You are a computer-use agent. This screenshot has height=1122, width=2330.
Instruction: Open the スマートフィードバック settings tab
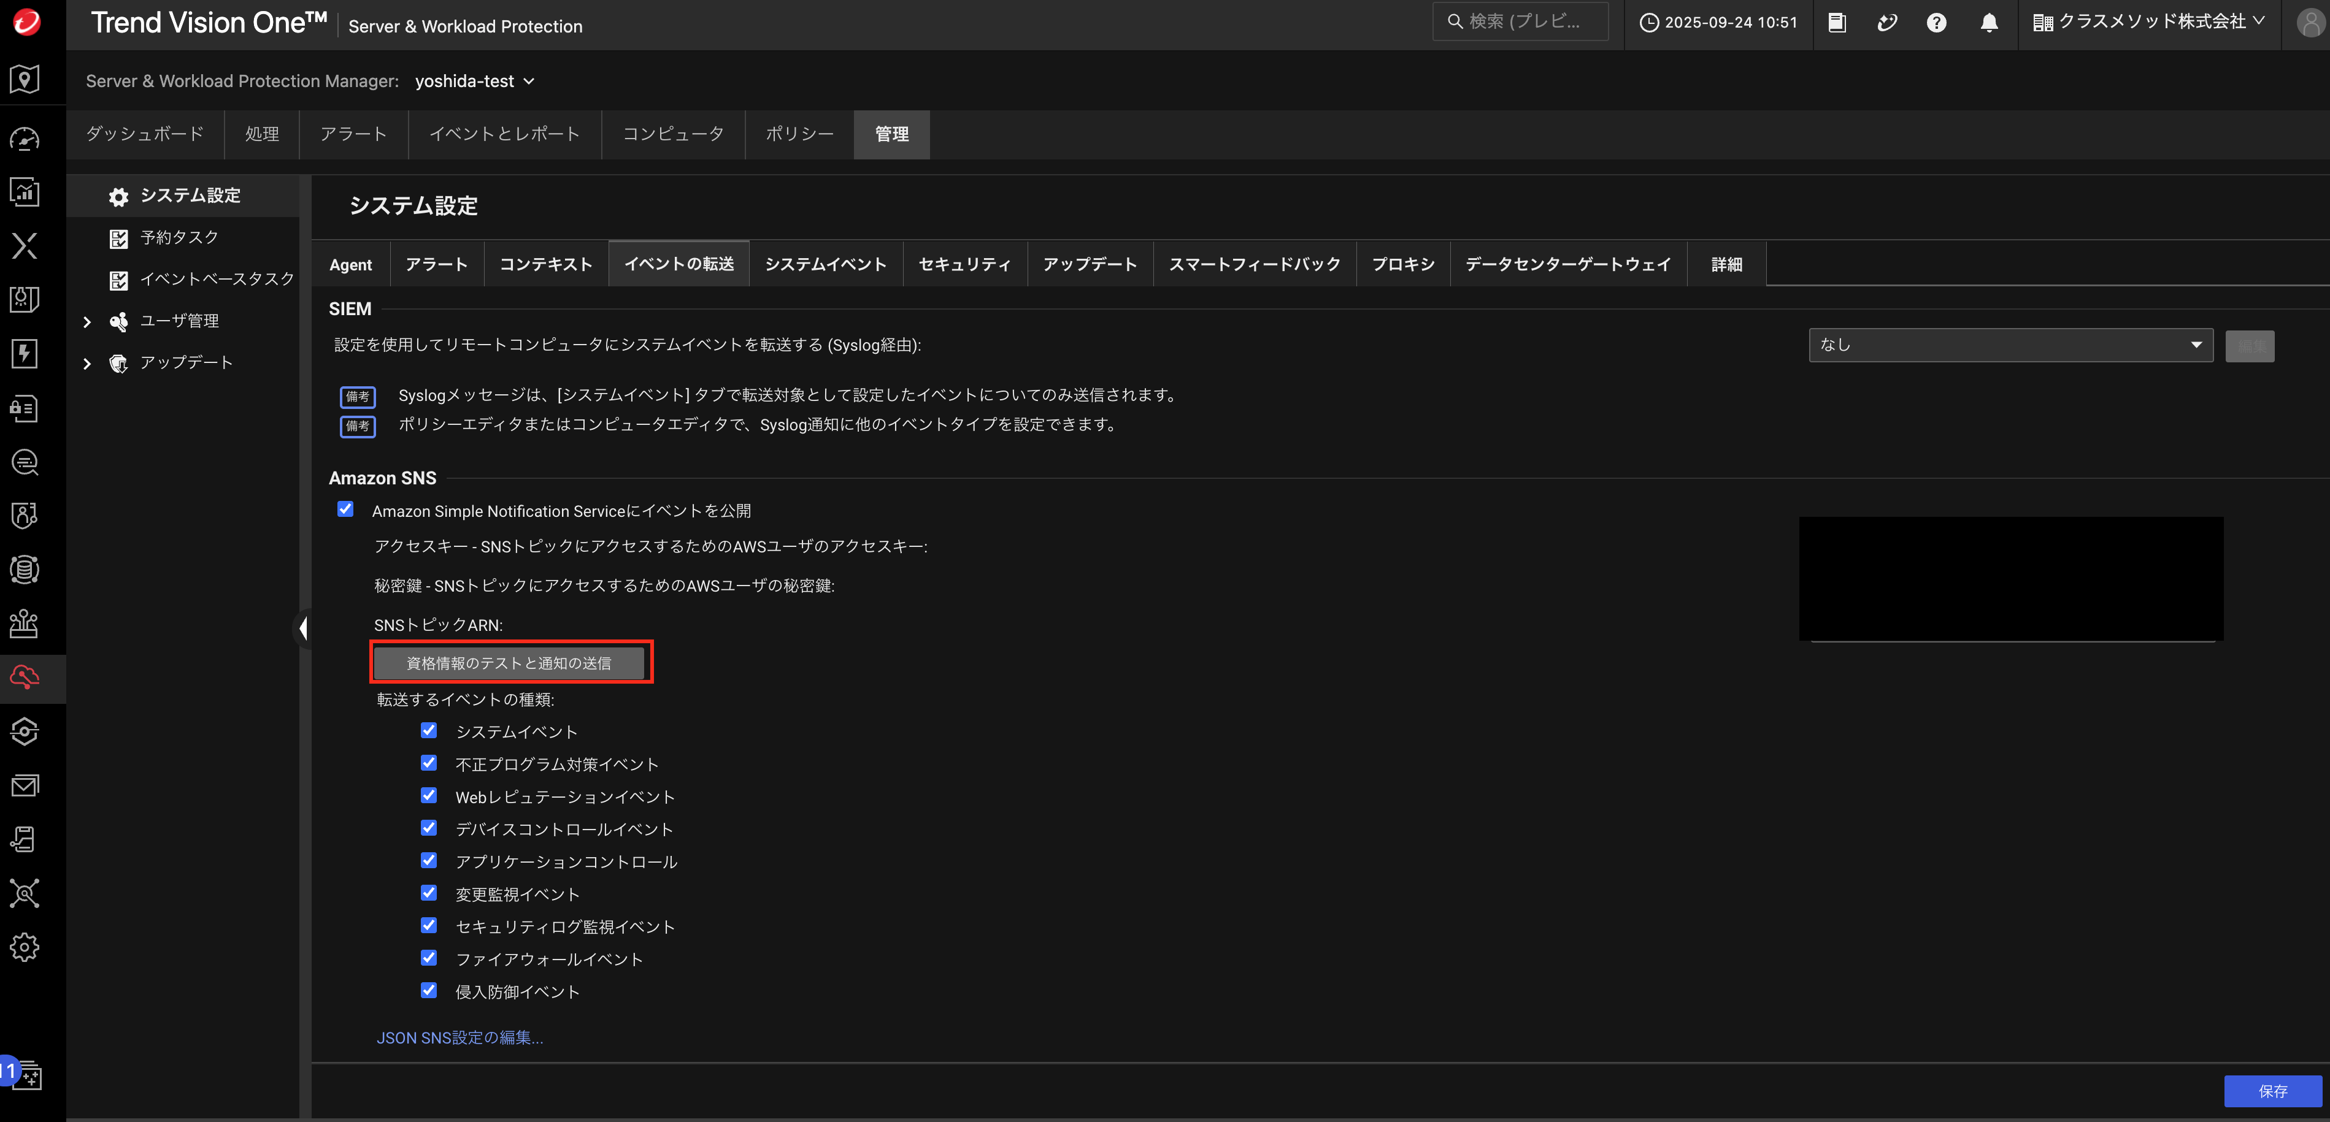pyautogui.click(x=1255, y=265)
